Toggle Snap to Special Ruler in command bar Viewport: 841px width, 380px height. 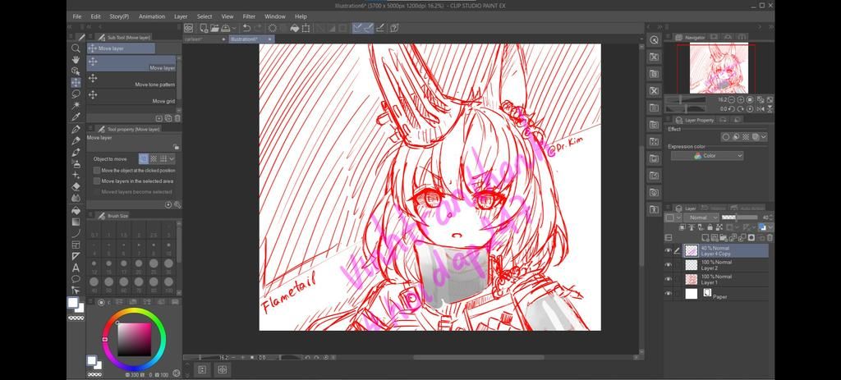(369, 28)
